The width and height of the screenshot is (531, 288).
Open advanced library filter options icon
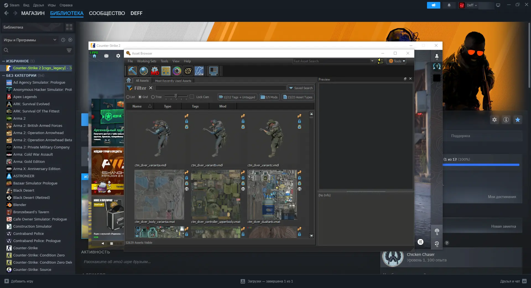point(69,50)
